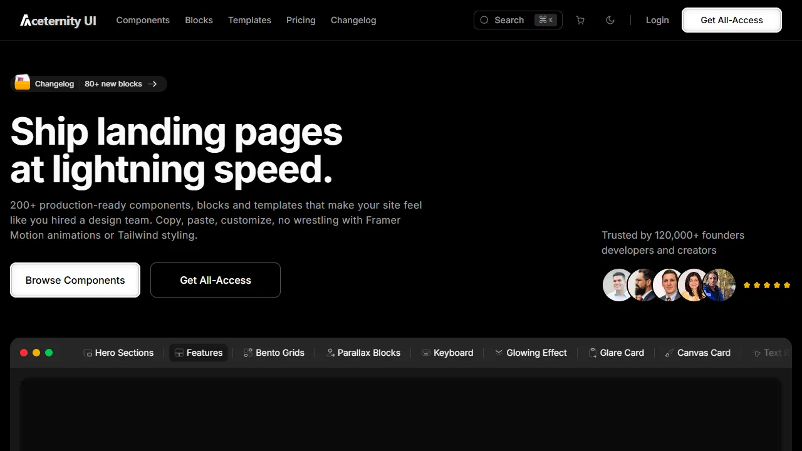The width and height of the screenshot is (802, 451).
Task: Go to the Pricing nav link
Action: [x=301, y=20]
